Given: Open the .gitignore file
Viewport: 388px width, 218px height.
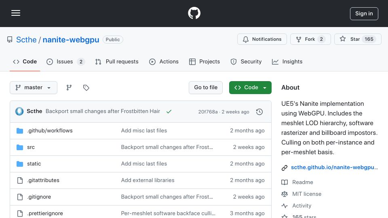Looking at the screenshot, I should point(39,197).
